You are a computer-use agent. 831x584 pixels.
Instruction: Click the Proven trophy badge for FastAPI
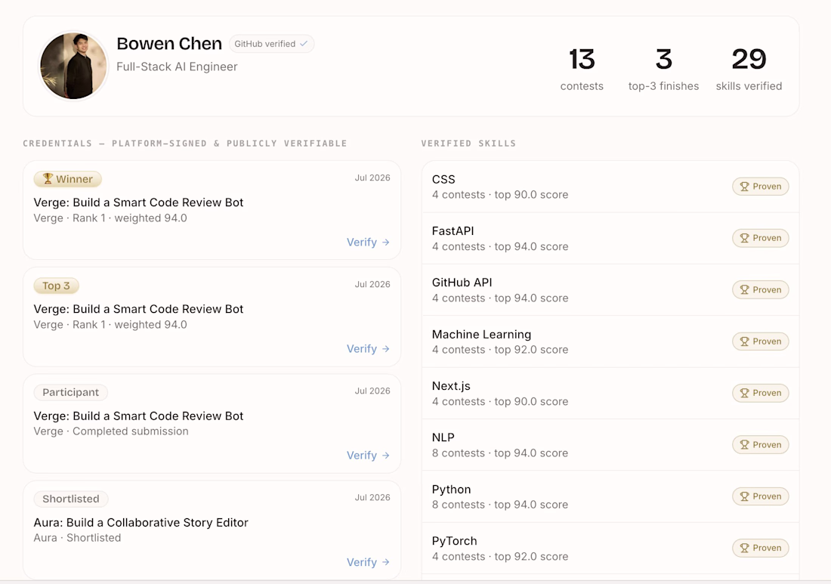tap(761, 238)
